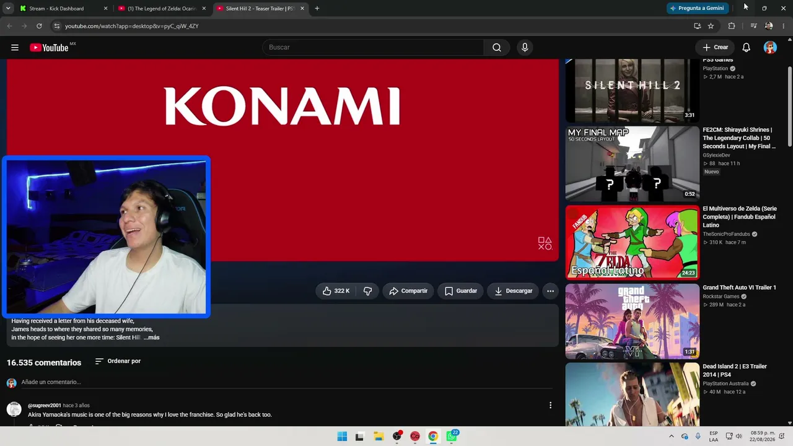Click the Añade un comentario field
The image size is (793, 446).
pyautogui.click(x=287, y=382)
